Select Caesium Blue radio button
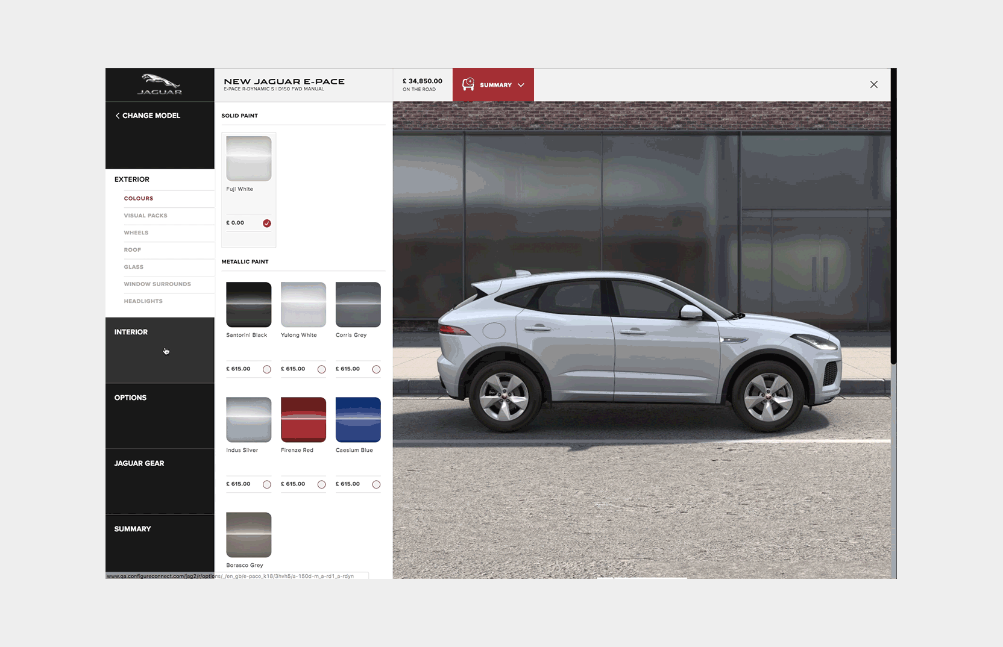 click(376, 484)
